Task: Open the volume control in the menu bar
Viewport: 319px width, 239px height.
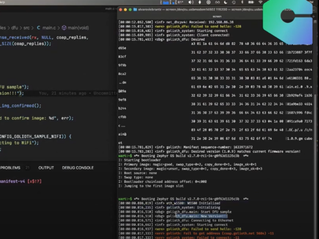Action: [191, 2]
